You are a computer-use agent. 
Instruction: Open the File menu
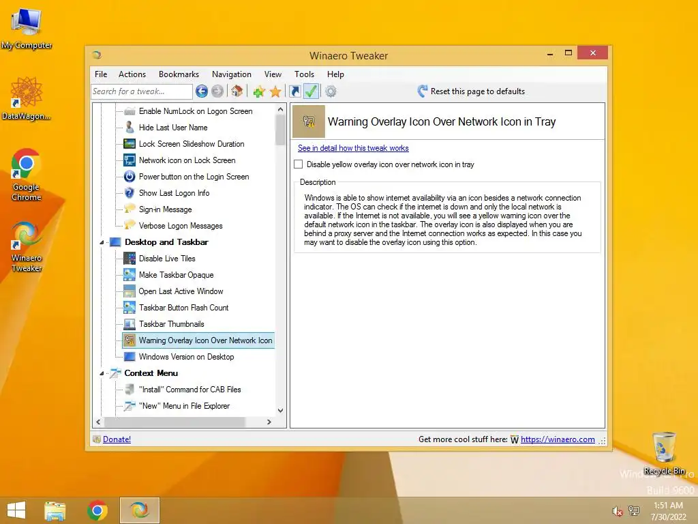click(x=101, y=74)
